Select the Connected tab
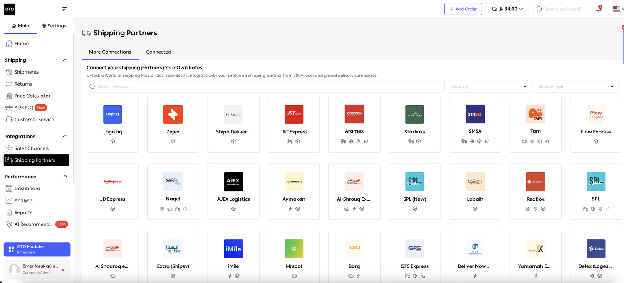624x283 pixels. coord(158,52)
